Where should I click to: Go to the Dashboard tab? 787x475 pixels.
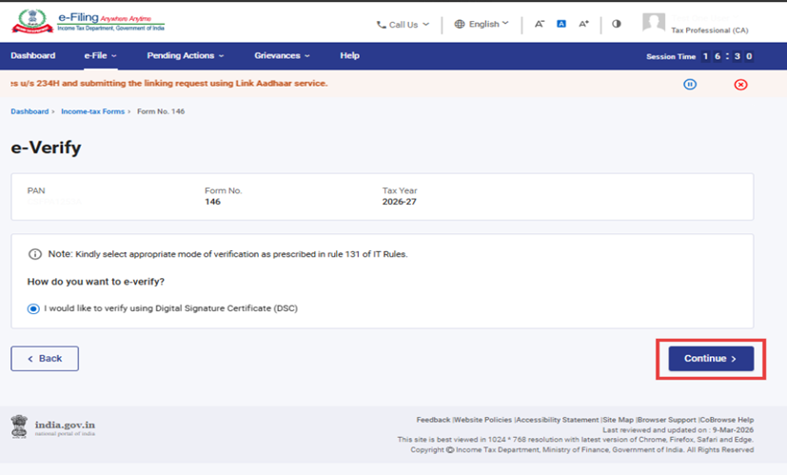tap(33, 56)
